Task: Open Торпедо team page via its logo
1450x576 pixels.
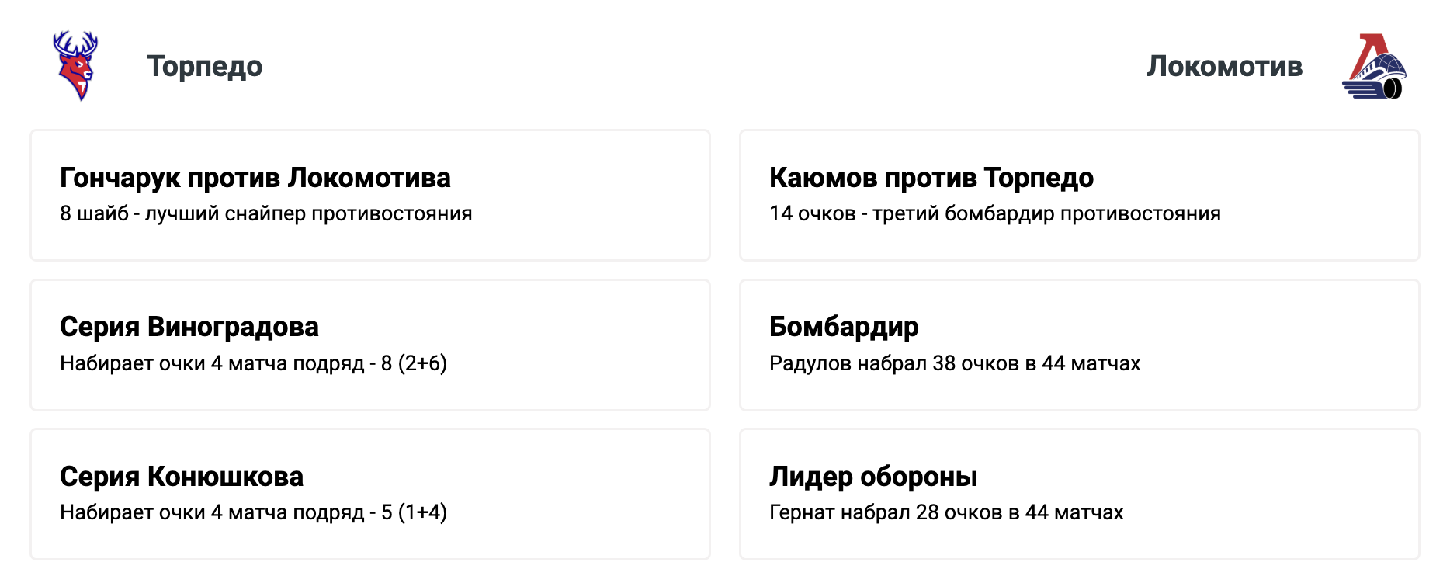Action: [x=74, y=66]
